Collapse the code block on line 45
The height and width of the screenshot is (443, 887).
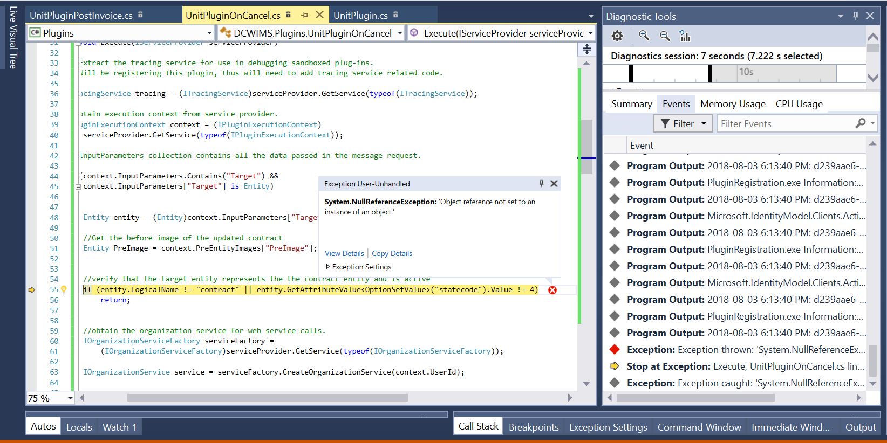pyautogui.click(x=78, y=186)
